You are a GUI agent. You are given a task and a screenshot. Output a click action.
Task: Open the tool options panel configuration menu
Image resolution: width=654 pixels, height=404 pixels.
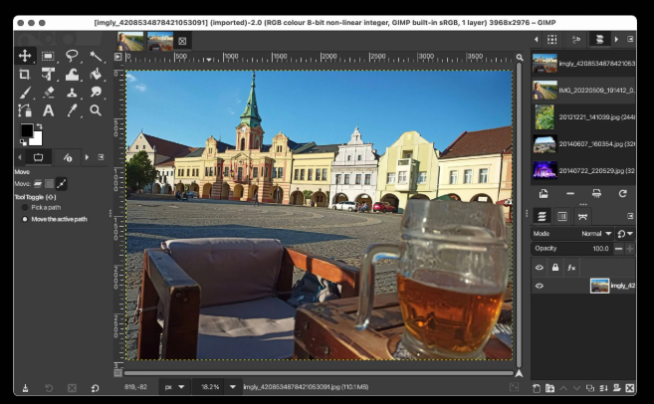click(x=101, y=157)
